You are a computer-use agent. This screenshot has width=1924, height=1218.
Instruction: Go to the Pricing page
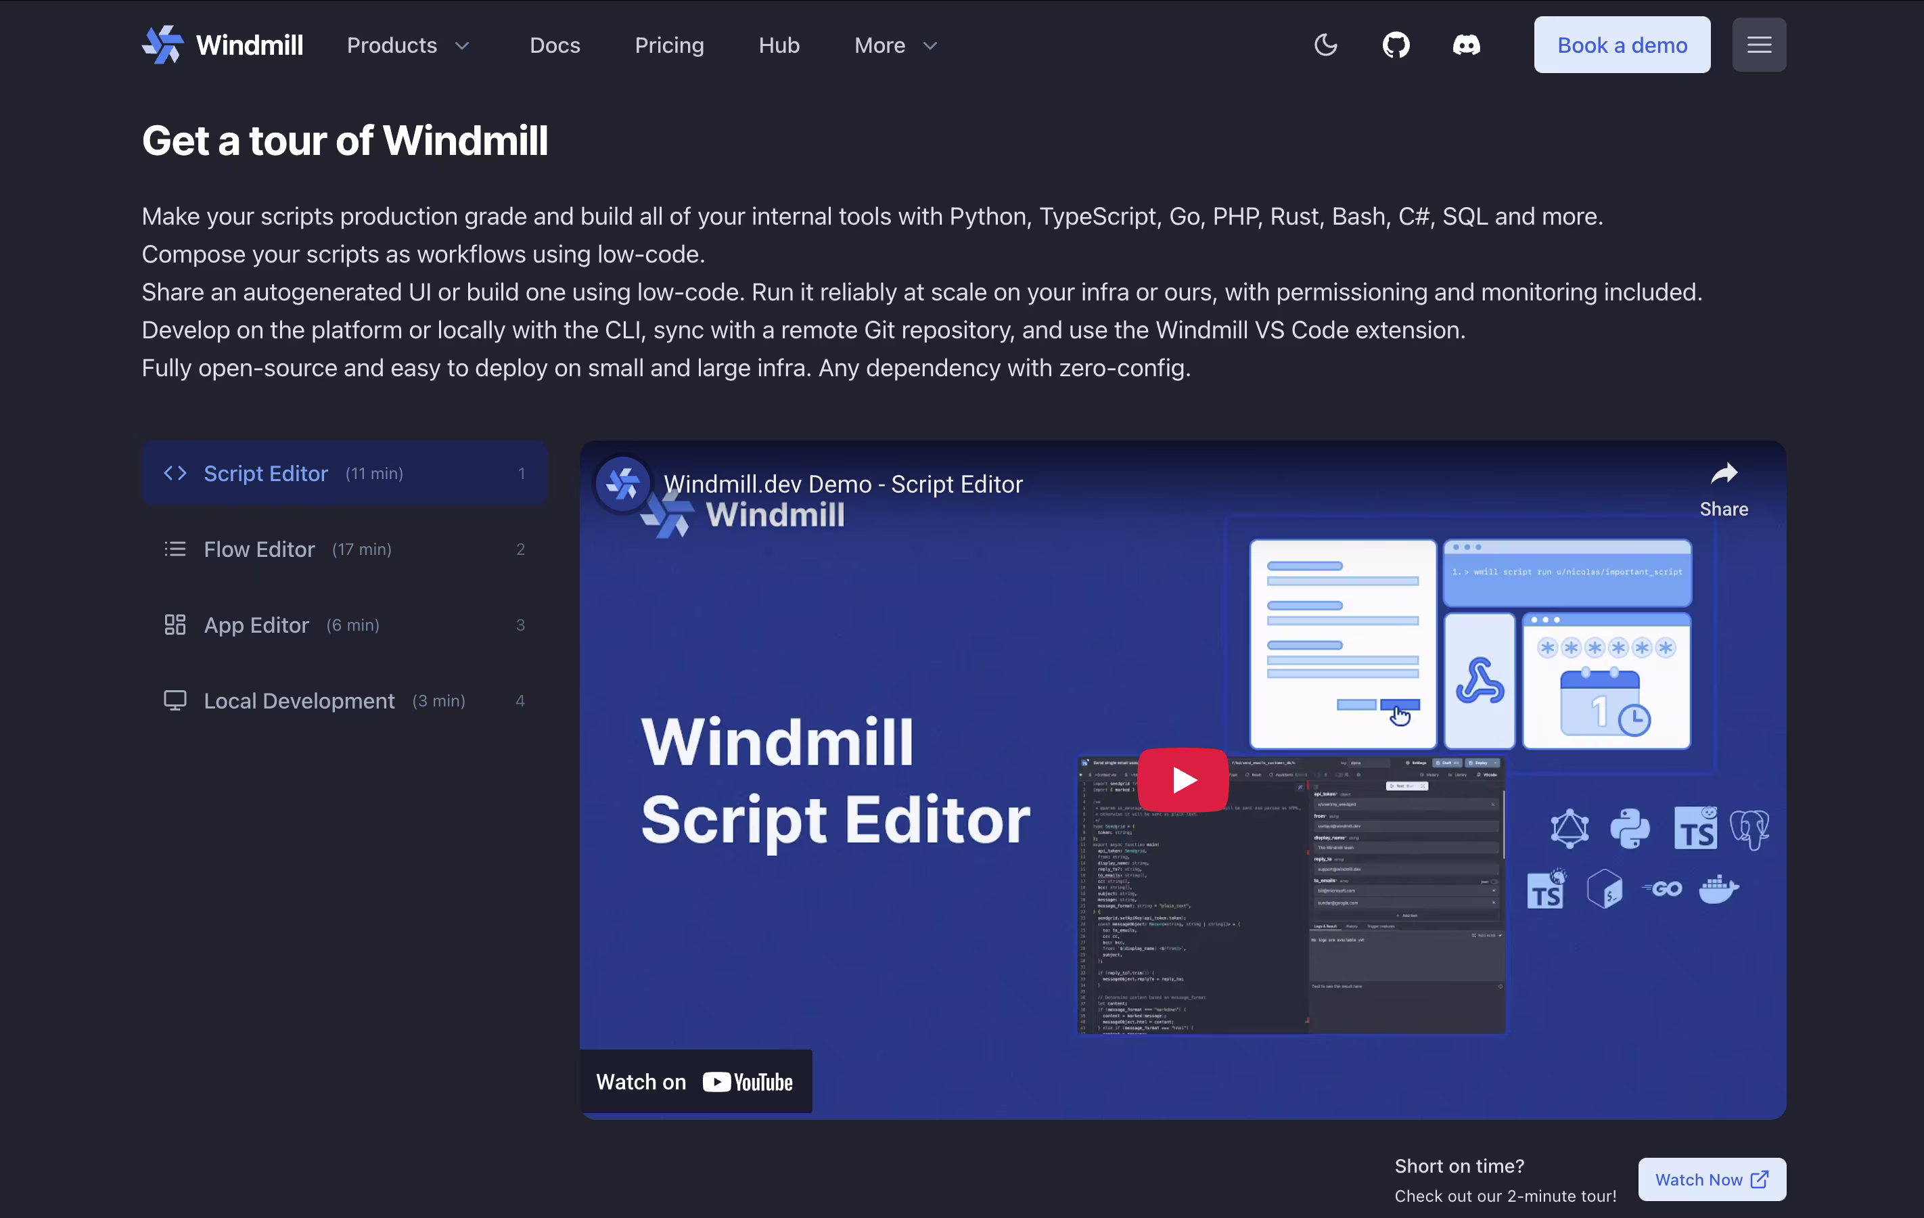[x=669, y=45]
